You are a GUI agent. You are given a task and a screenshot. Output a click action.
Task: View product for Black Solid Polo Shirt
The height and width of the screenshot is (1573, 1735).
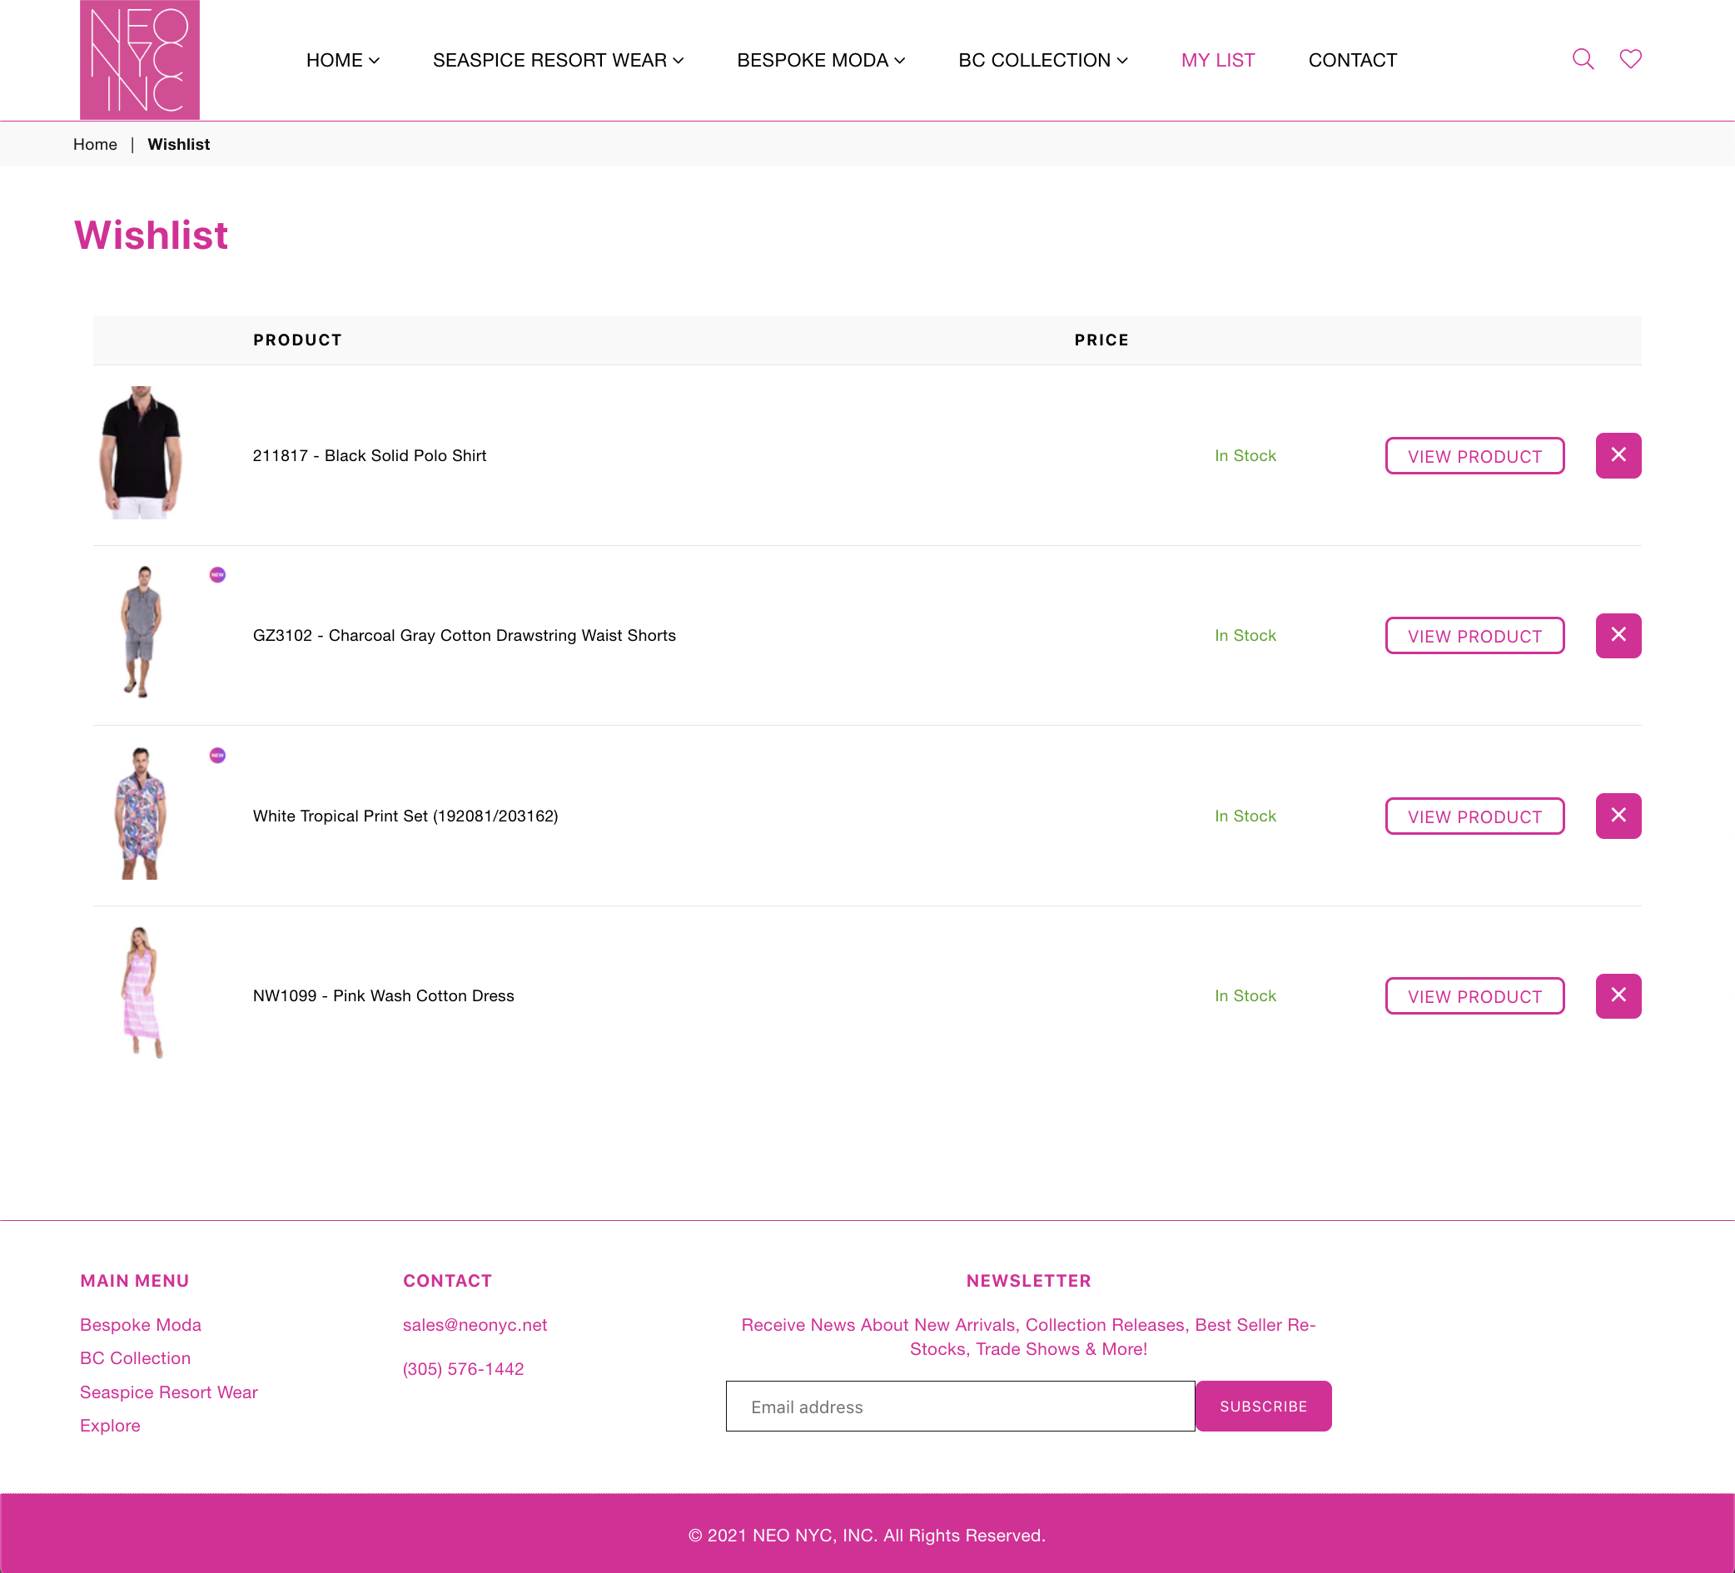(x=1474, y=456)
